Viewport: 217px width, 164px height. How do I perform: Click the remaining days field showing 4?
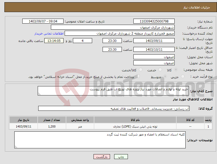[x=83, y=41]
